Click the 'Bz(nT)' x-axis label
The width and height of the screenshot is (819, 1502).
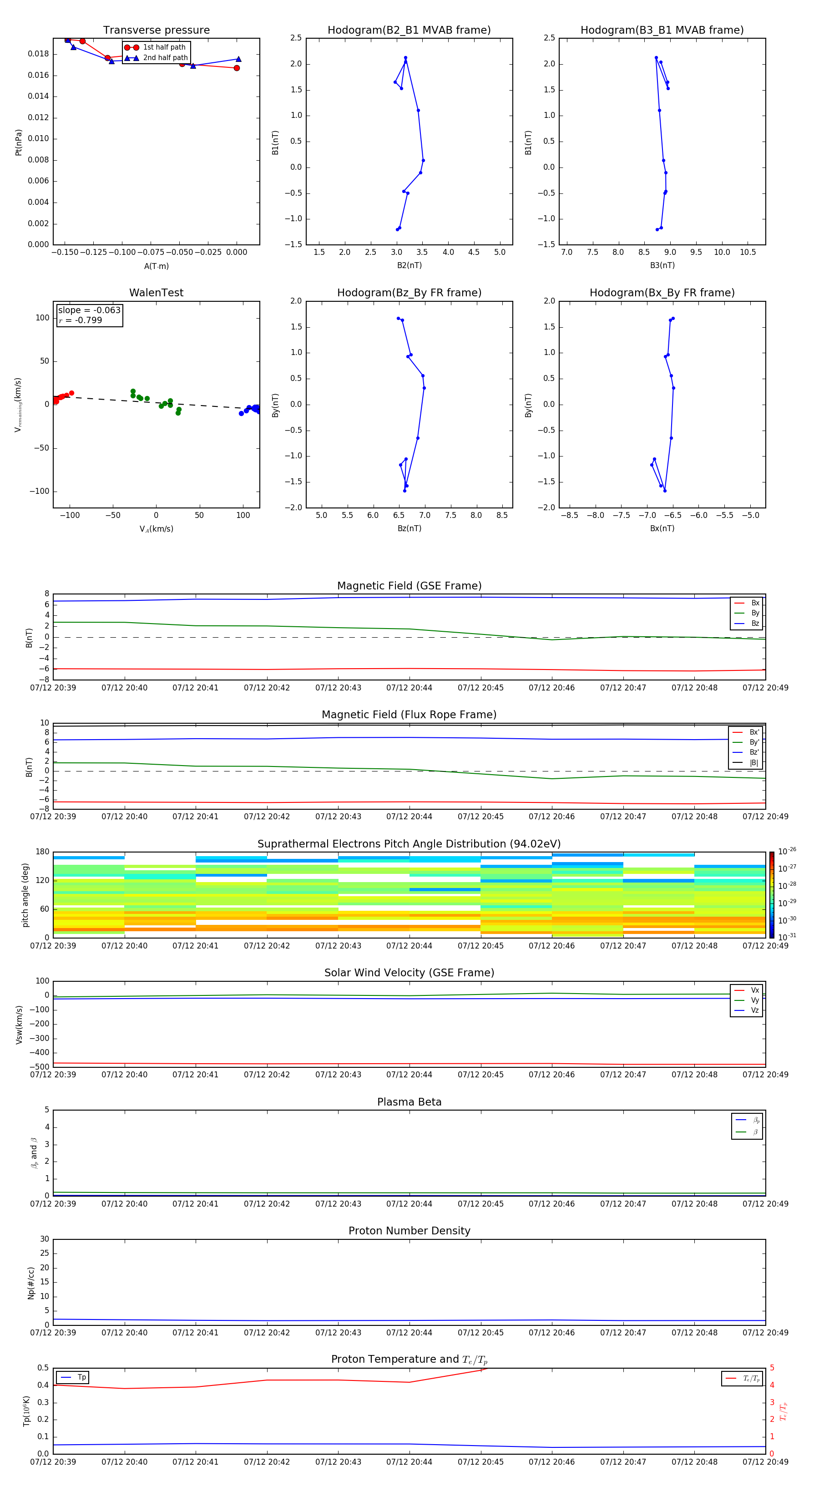tap(409, 528)
